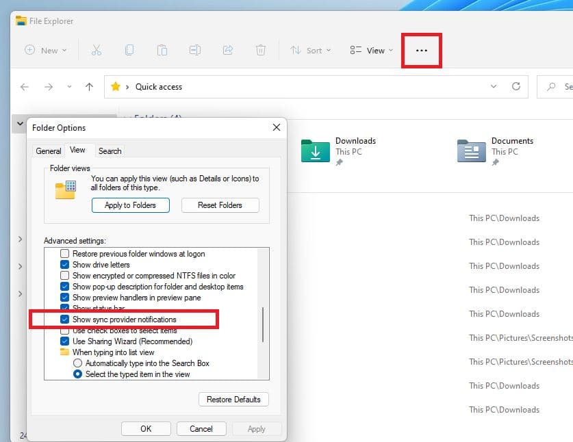Click the Copy icon in toolbar

pos(129,50)
